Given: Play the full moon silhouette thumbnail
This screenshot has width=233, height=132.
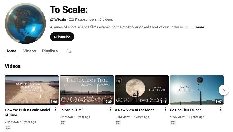Looking at the screenshot, I should point(142,90).
